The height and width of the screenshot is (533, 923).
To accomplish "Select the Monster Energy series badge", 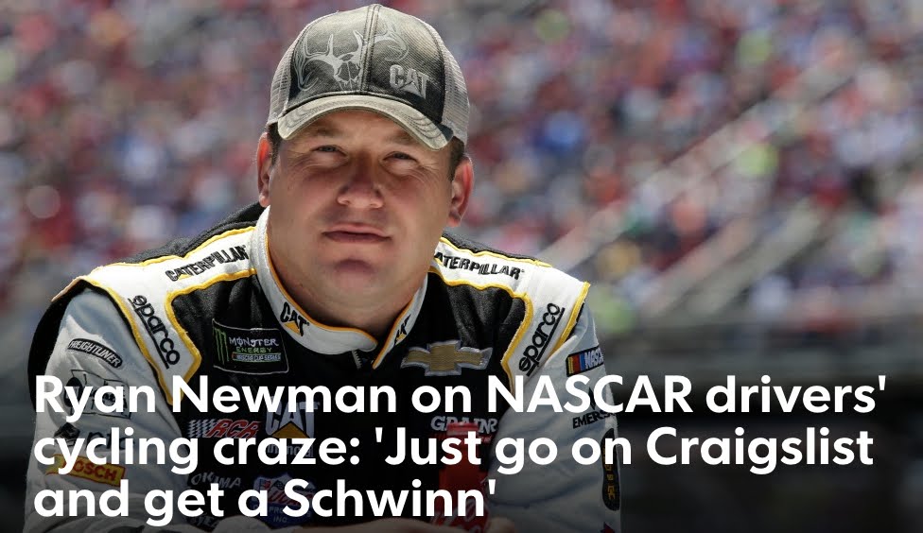I will [250, 348].
